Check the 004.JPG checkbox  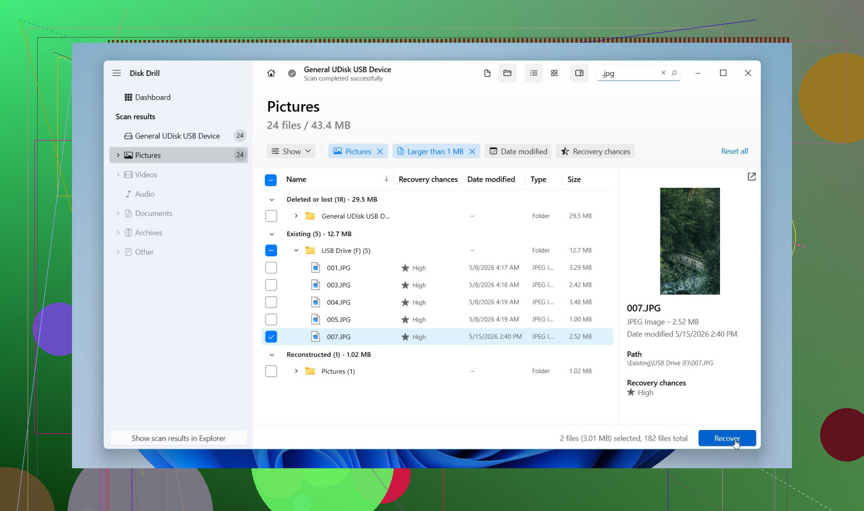[271, 302]
